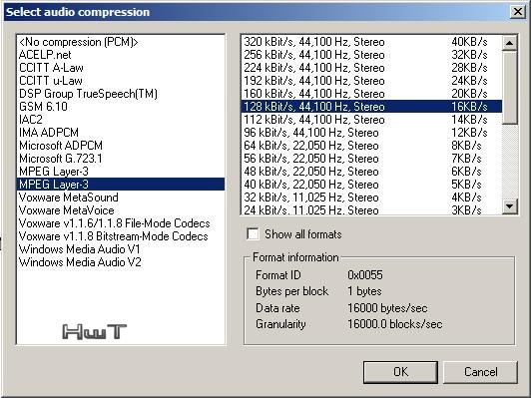Select the IAC2 codec
The image size is (531, 398).
click(120, 120)
